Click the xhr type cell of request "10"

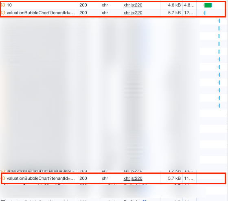click(105, 5)
